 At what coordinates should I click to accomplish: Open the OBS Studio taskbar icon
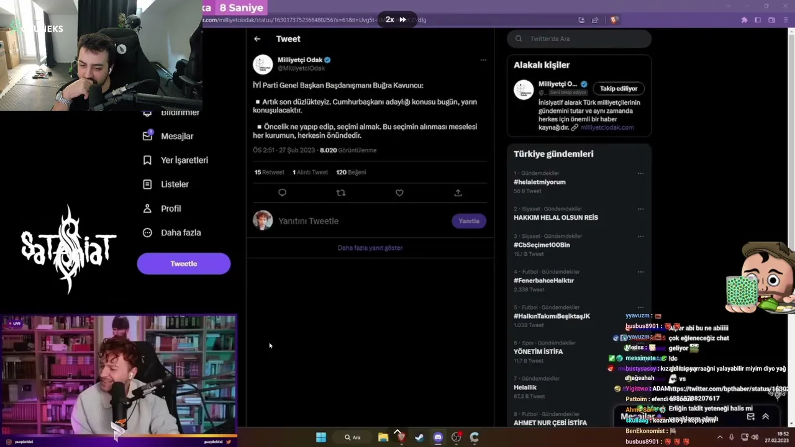(x=457, y=437)
